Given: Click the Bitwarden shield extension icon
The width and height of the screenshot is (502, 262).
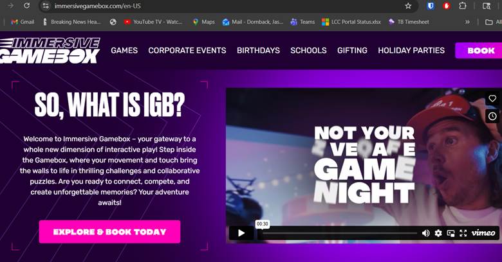Looking at the screenshot, I should click(431, 6).
